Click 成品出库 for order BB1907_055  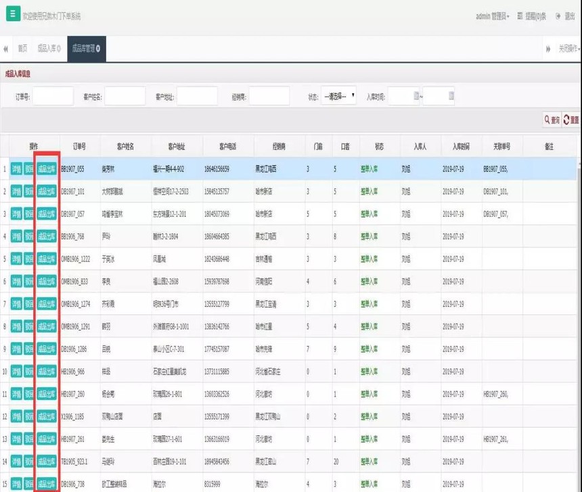[x=47, y=169]
